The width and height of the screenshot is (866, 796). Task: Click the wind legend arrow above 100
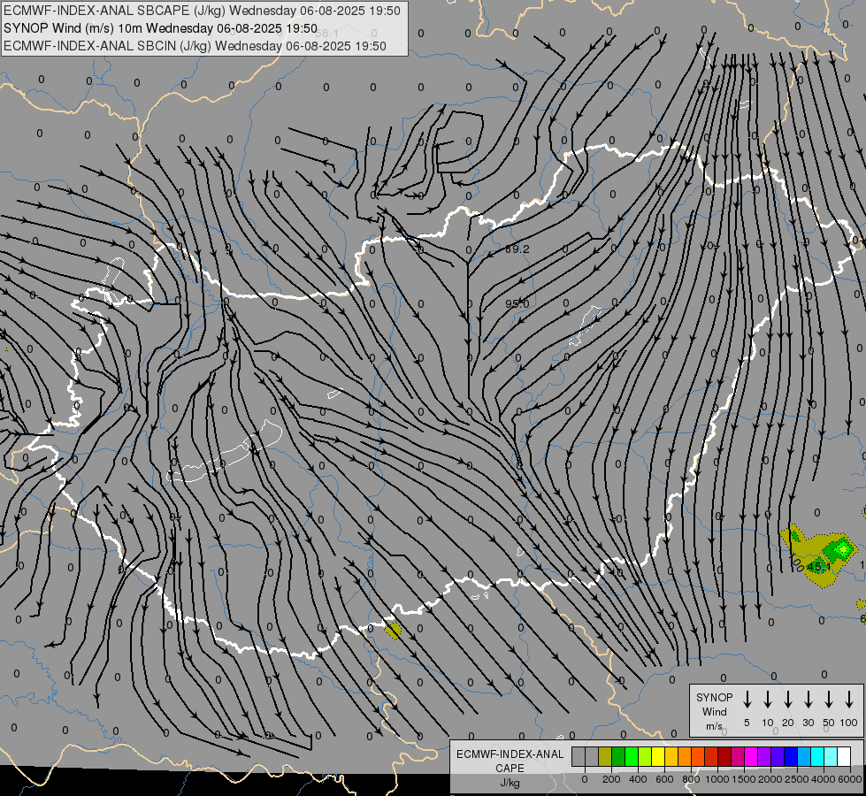(x=849, y=700)
